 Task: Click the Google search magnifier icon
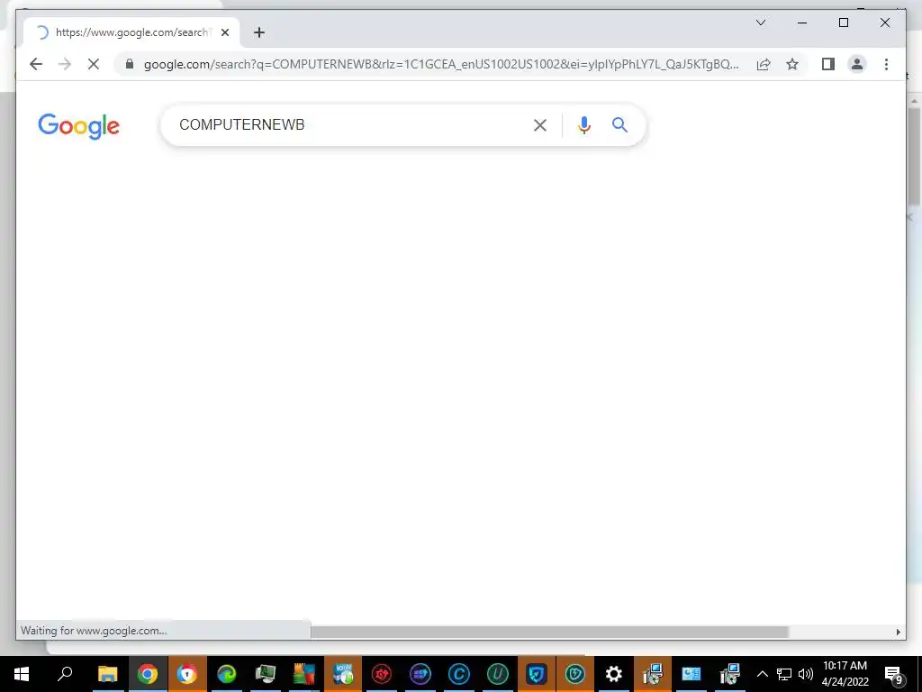(x=619, y=124)
